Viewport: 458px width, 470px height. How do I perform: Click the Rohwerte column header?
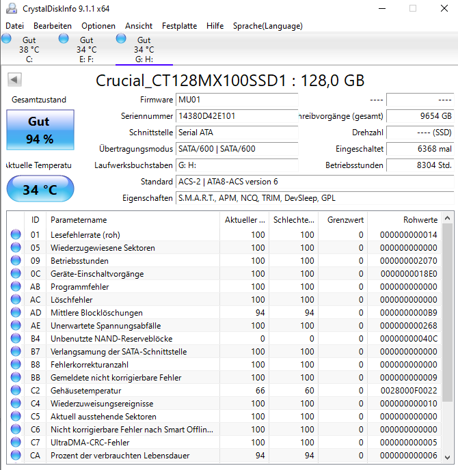(x=404, y=220)
